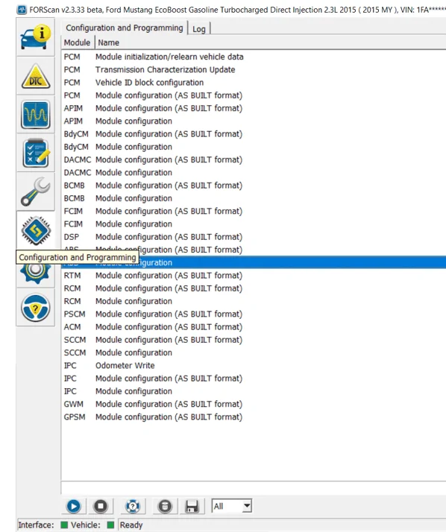Click the Stop button in bottom toolbar
This screenshot has width=446, height=532.
pyautogui.click(x=101, y=506)
